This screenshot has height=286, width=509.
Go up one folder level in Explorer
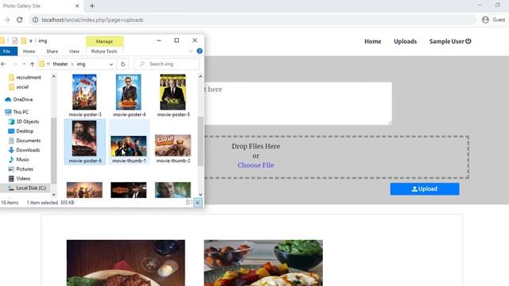(32, 64)
